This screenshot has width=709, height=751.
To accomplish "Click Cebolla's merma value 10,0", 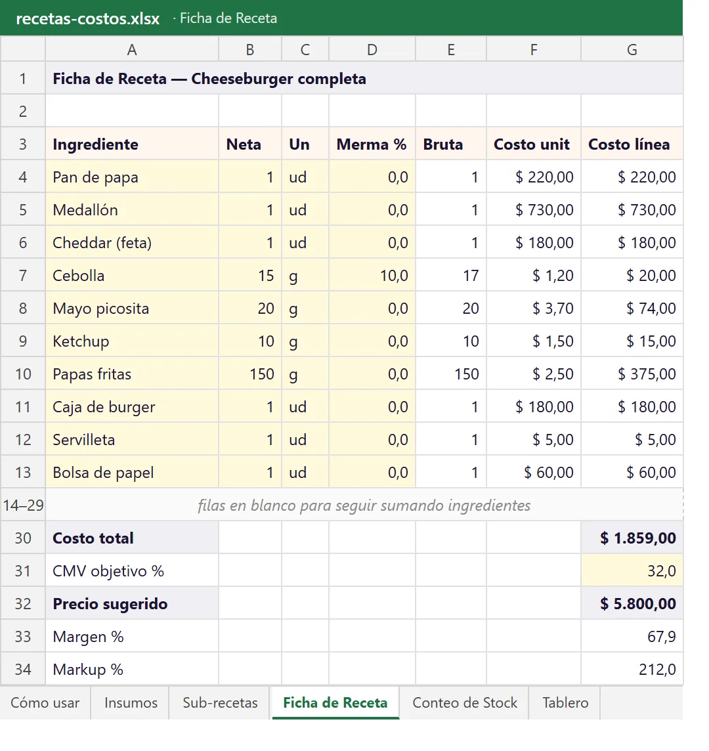I will (x=372, y=275).
